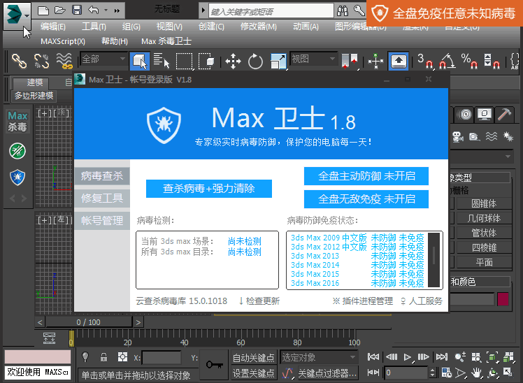
Task: Click the 多边形建模 panel label
Action: click(x=34, y=96)
